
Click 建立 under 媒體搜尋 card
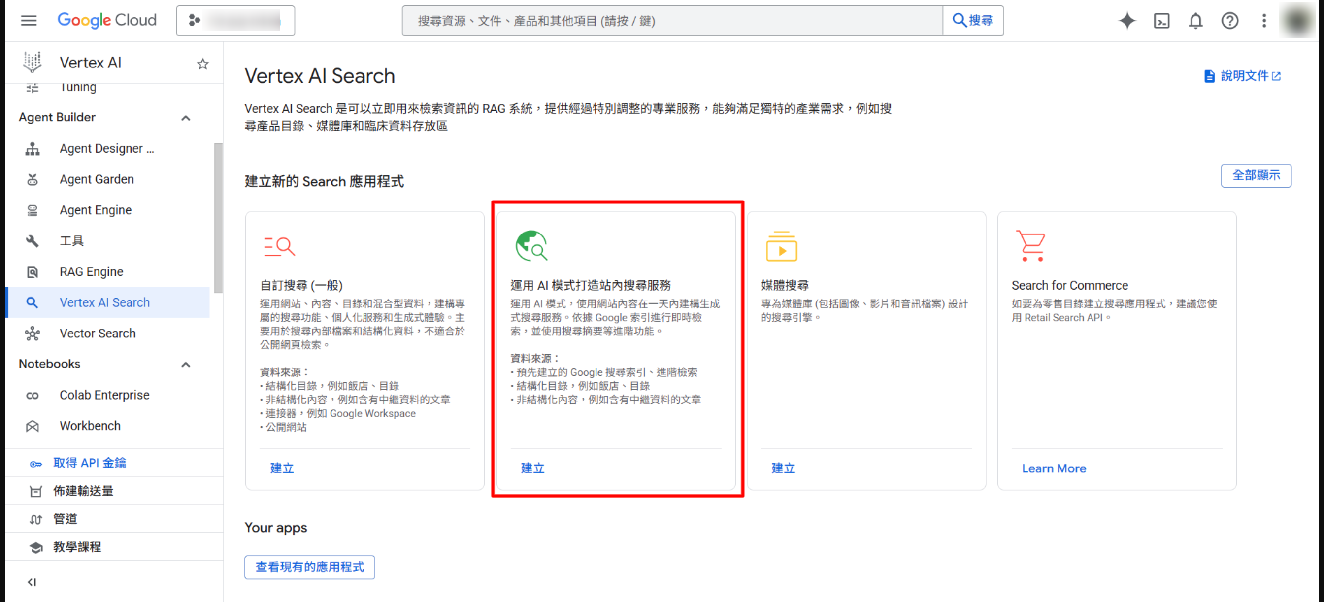pyautogui.click(x=783, y=468)
